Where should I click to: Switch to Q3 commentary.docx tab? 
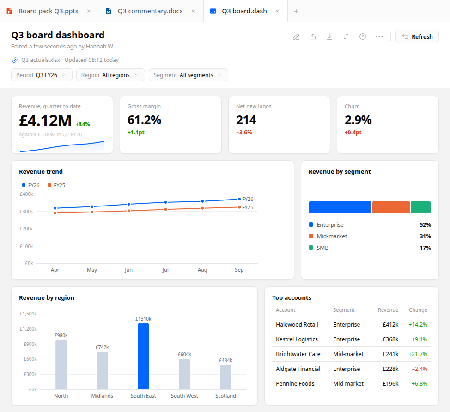tap(150, 11)
